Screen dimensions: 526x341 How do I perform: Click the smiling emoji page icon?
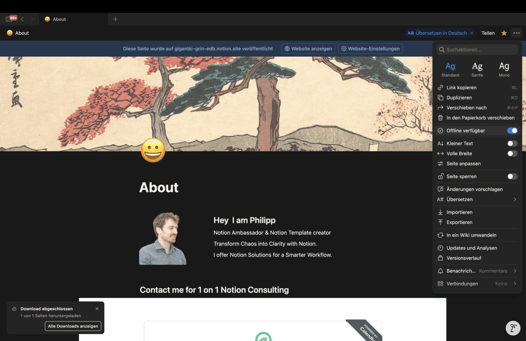click(153, 150)
